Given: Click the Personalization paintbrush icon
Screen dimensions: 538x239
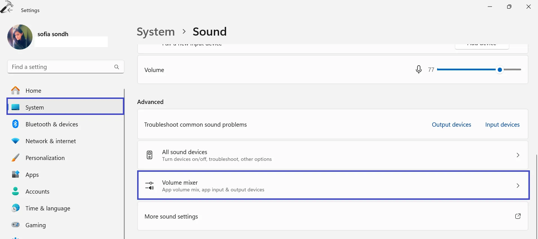Looking at the screenshot, I should pos(15,158).
